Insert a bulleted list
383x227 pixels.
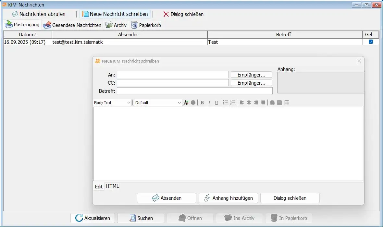click(x=226, y=103)
